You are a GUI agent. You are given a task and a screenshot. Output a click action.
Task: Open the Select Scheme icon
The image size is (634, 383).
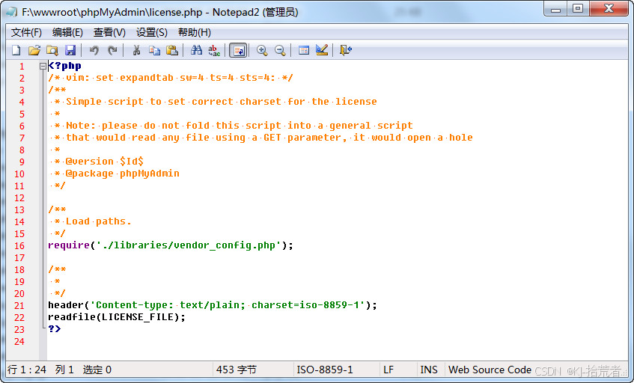click(304, 50)
